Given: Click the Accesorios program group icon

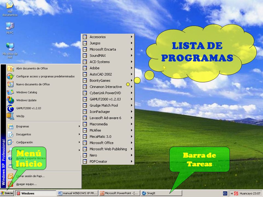Looking at the screenshot, I should click(85, 37).
